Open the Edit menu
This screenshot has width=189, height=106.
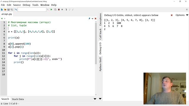pyautogui.click(x=9, y=5)
